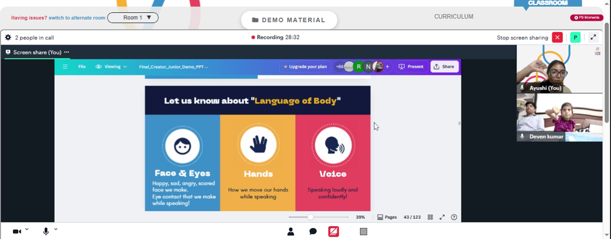Image resolution: width=611 pixels, height=239 pixels.
Task: Click the gray background effects square icon
Action: [x=364, y=232]
